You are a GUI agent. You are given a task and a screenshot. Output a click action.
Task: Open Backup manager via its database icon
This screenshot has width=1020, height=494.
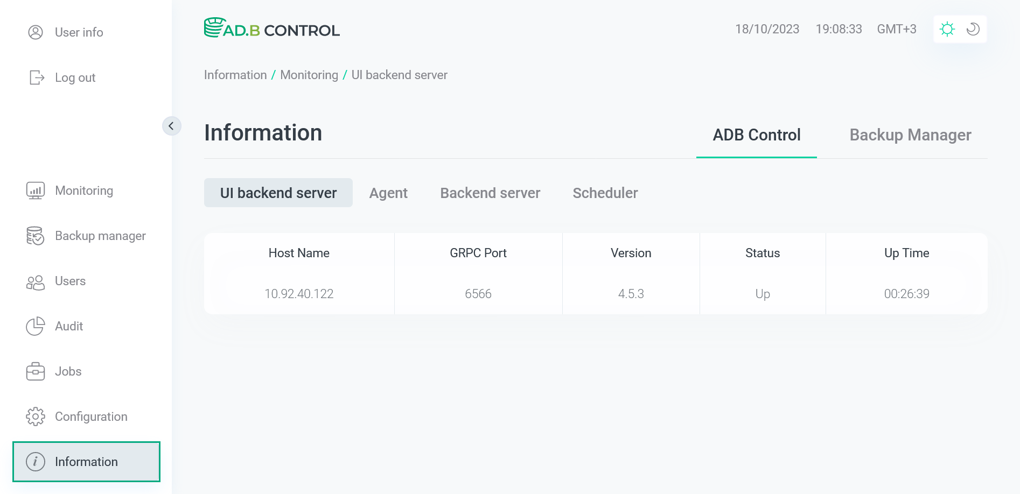coord(35,236)
